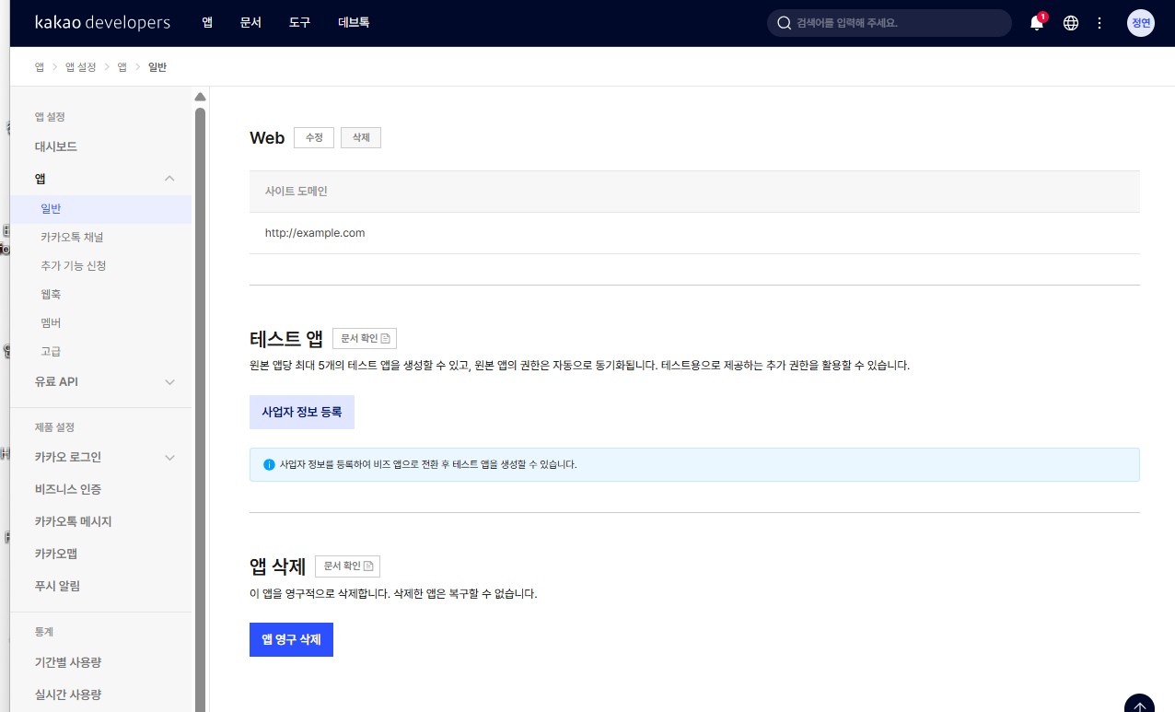Open 기간별 사용량 in the sidebar
Image resolution: width=1175 pixels, height=712 pixels.
pyautogui.click(x=68, y=662)
